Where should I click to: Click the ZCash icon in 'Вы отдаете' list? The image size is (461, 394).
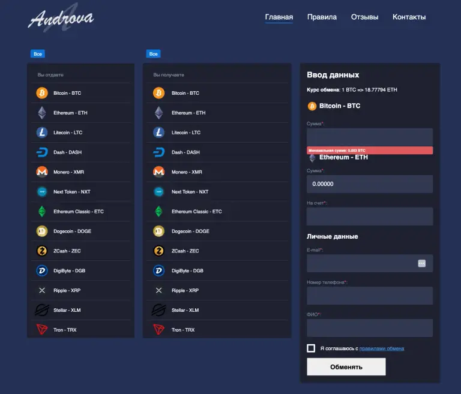point(42,251)
